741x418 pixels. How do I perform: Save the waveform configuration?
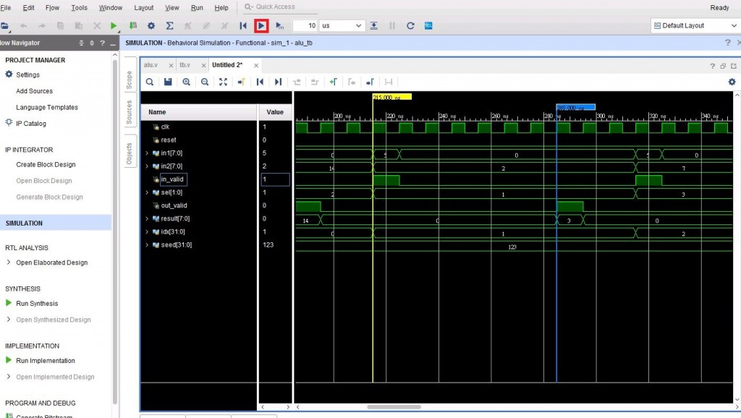[x=168, y=82]
